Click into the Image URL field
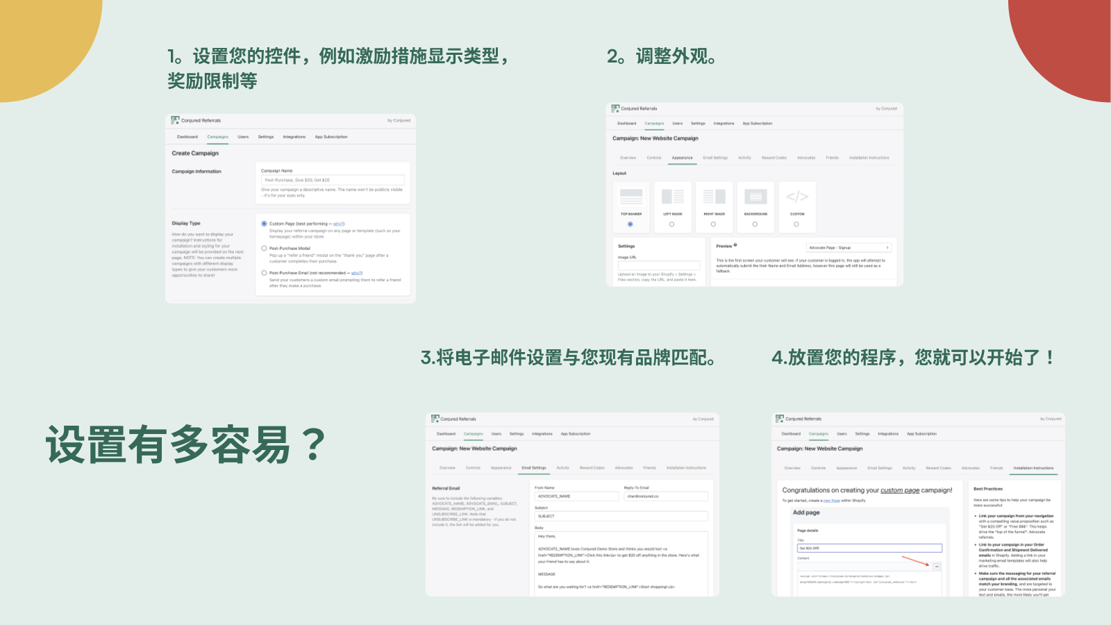 tap(659, 265)
